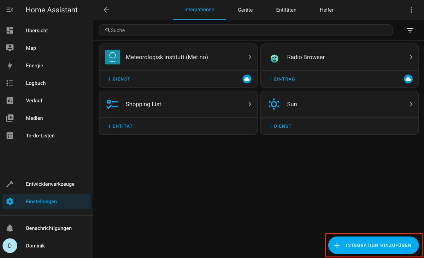Open the 1 Dienst link under Met.no
Screen dimensions: 424x258
pos(119,79)
